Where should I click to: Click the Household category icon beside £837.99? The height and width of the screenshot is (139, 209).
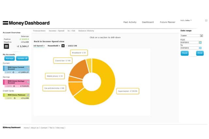[x=63, y=46]
